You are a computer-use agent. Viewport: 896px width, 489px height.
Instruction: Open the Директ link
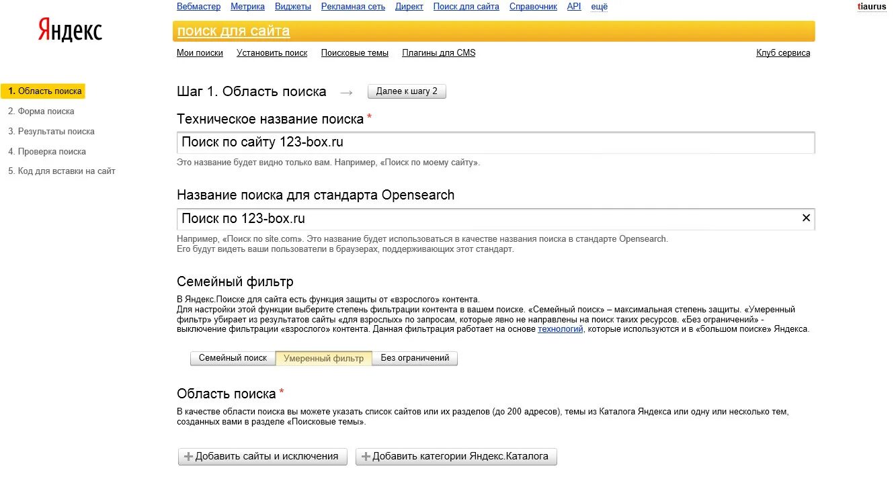pos(409,7)
